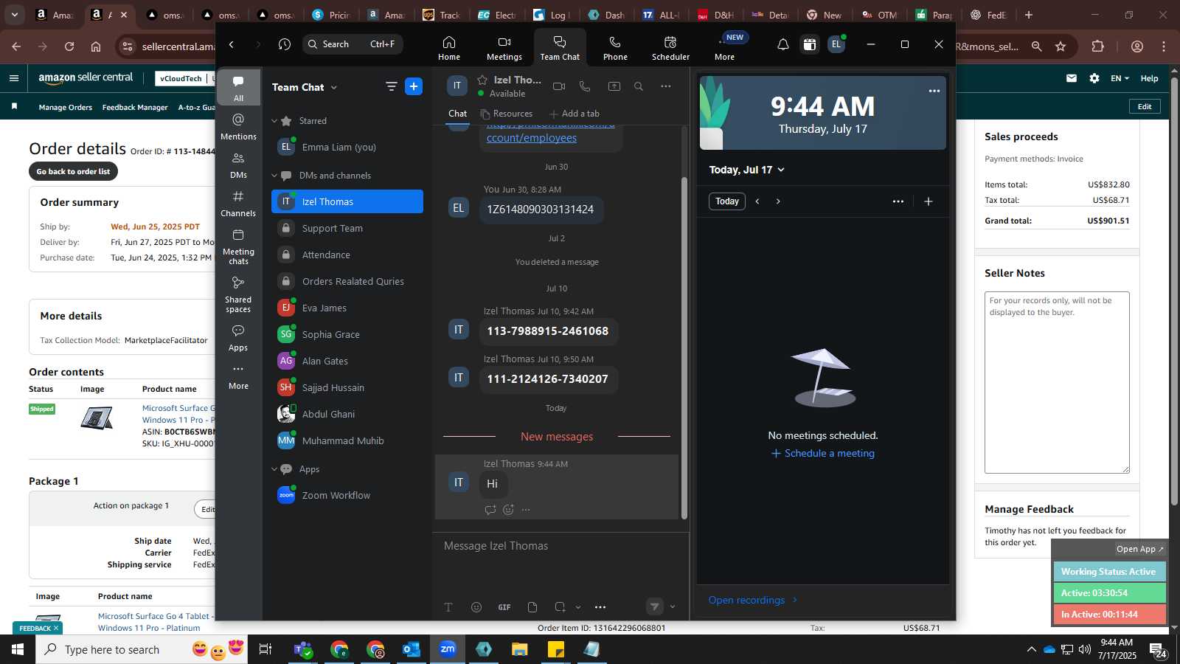Collapse the Starred section
This screenshot has width=1180, height=664.
(274, 121)
